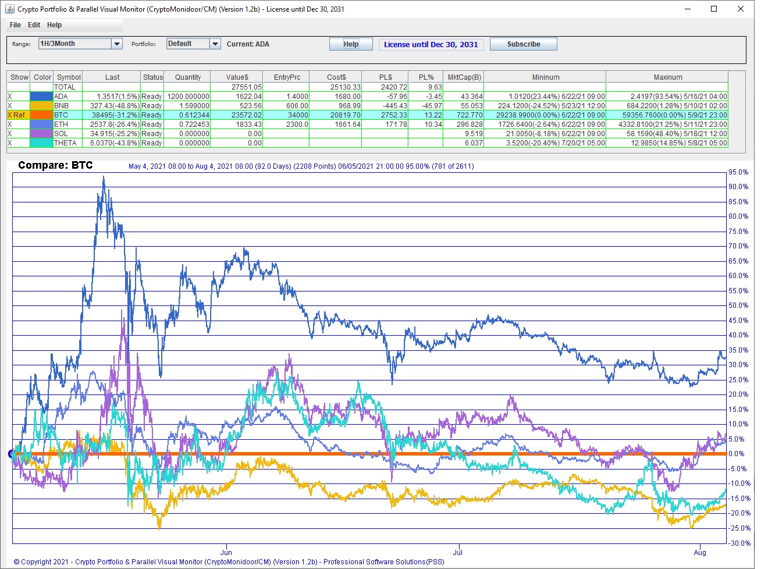Image resolution: width=761 pixels, height=569 pixels.
Task: Toggle the Show X for ETH row
Action: coord(19,125)
